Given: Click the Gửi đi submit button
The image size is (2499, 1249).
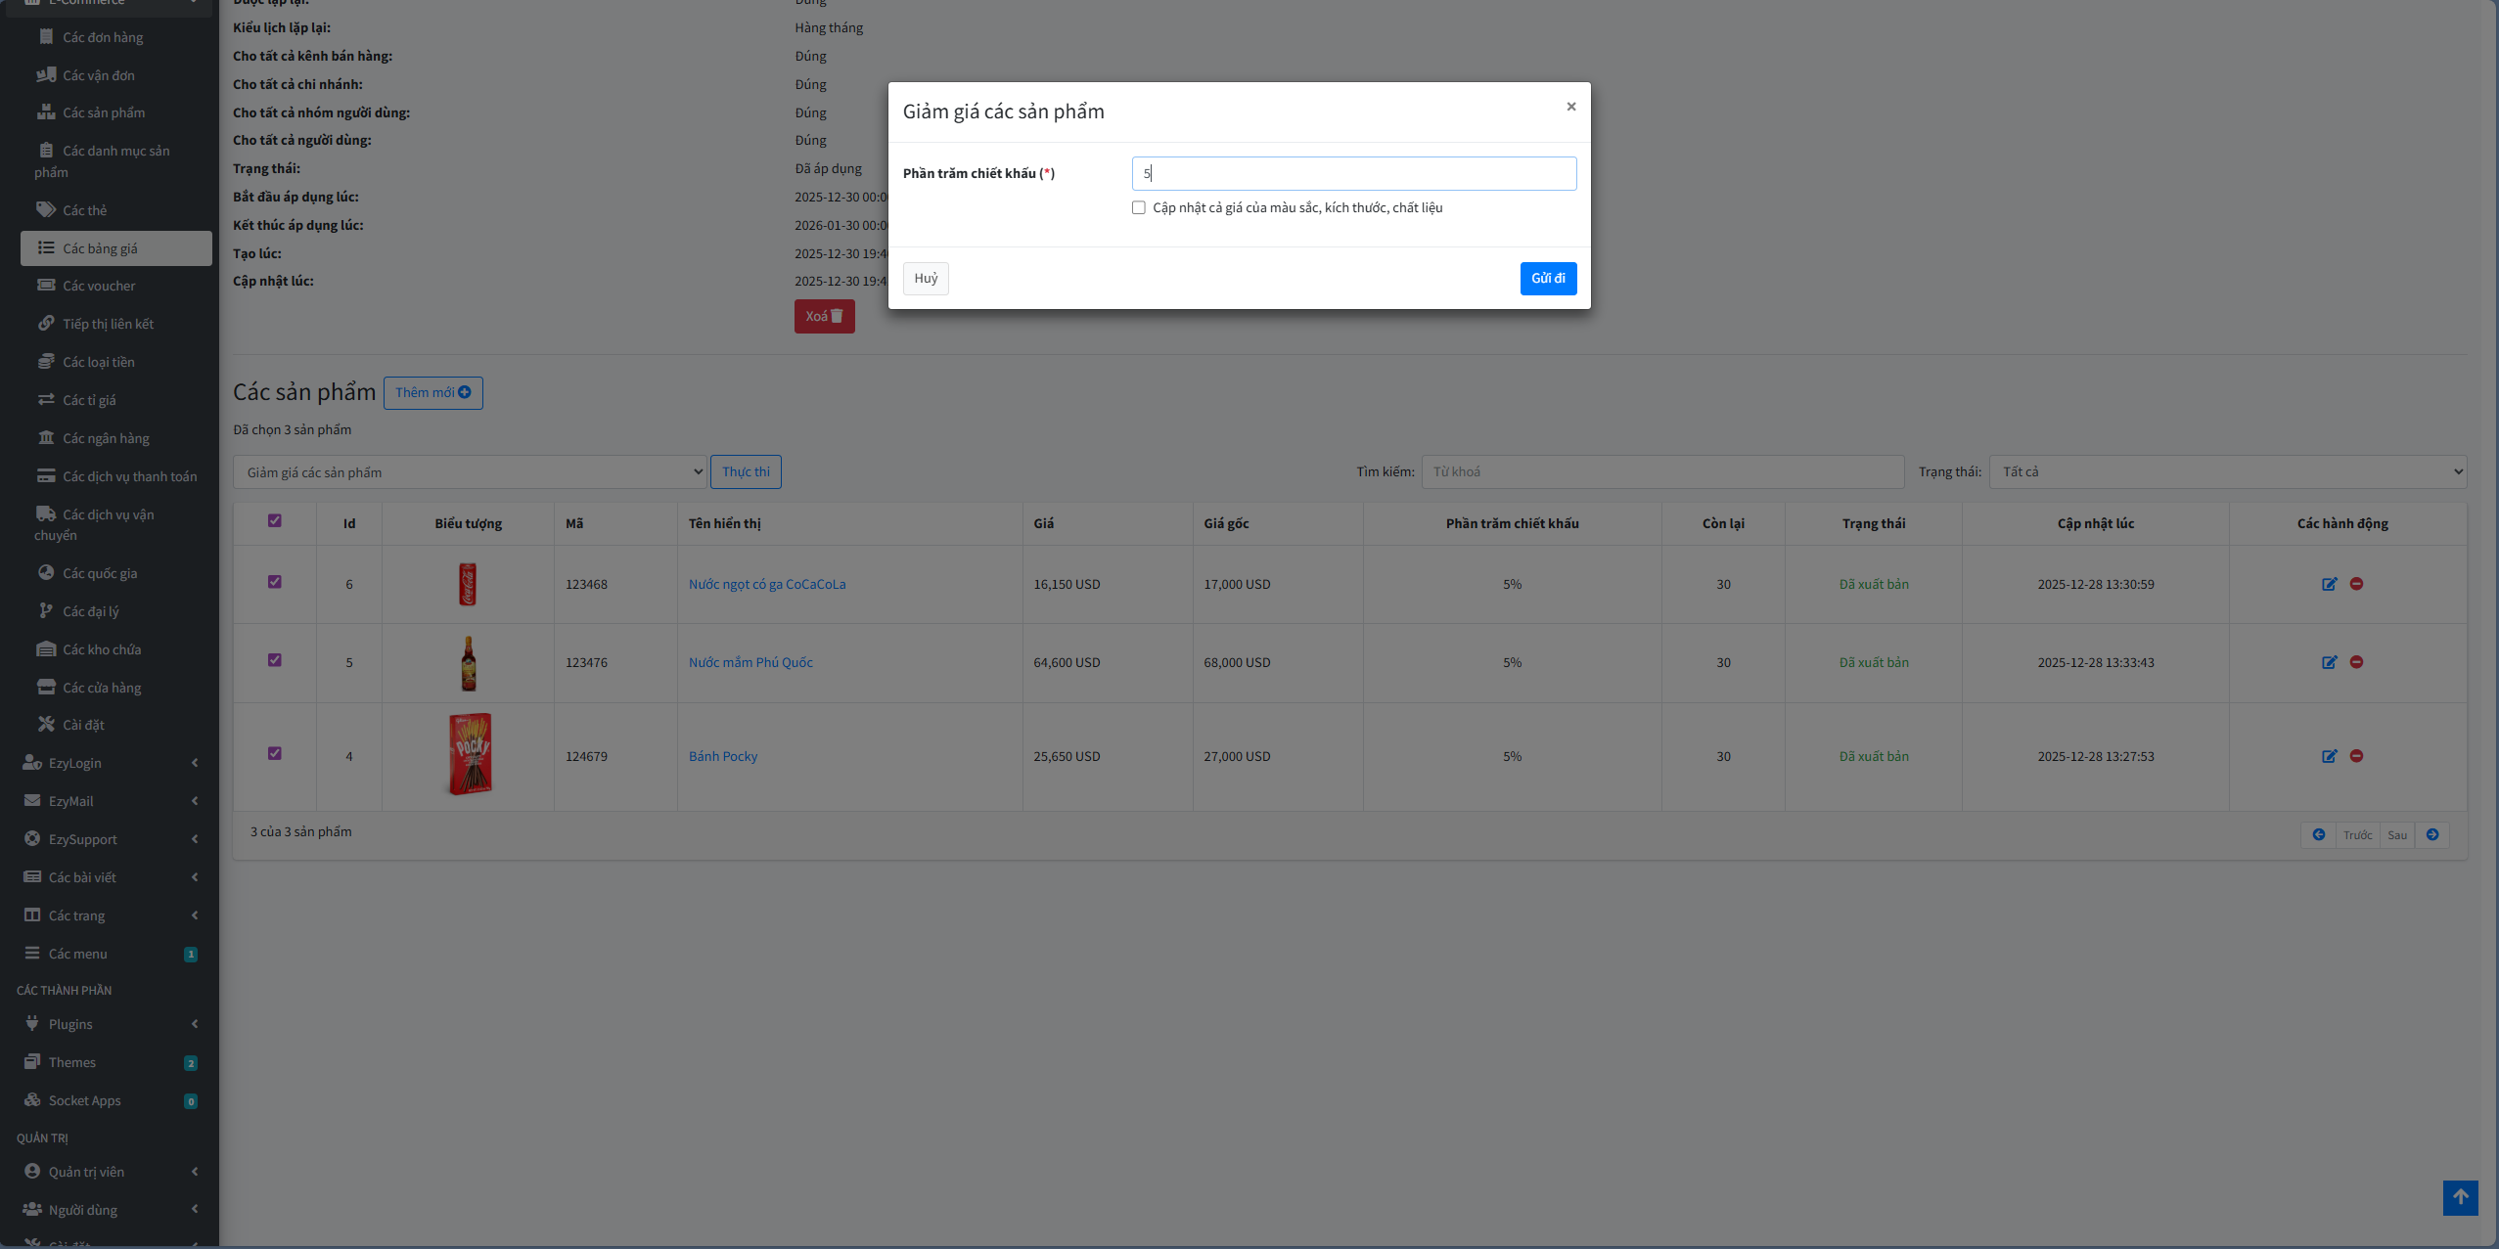Looking at the screenshot, I should click(x=1547, y=279).
